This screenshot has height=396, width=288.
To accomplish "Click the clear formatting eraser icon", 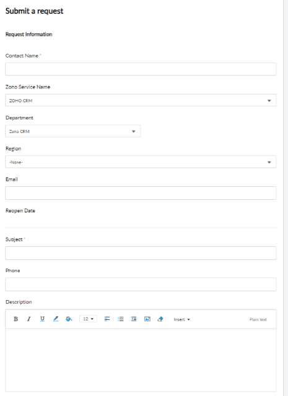I will [160, 319].
